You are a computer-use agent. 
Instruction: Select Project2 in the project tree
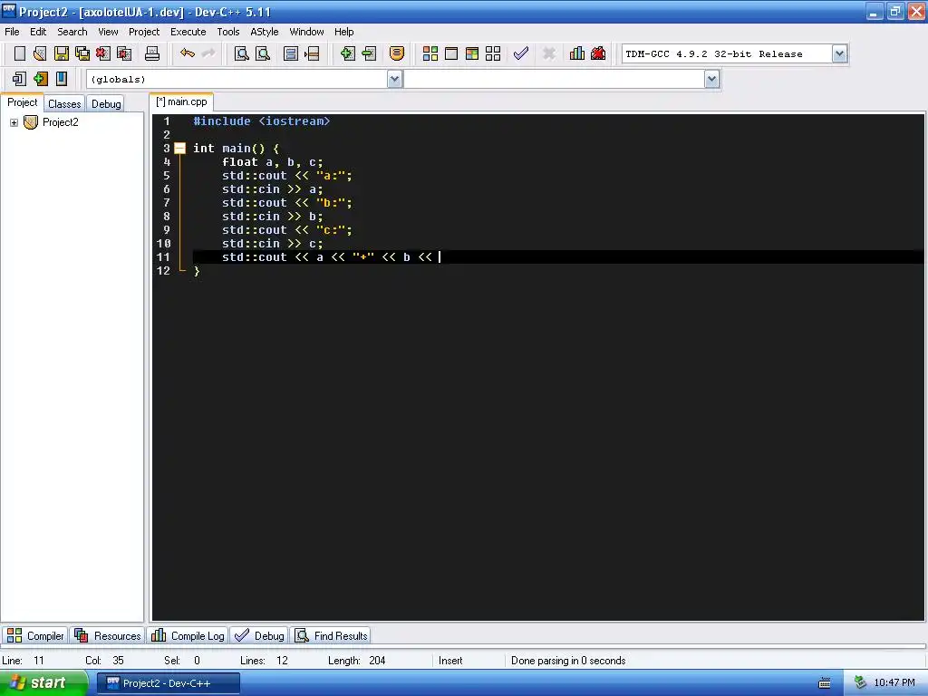pyautogui.click(x=60, y=122)
